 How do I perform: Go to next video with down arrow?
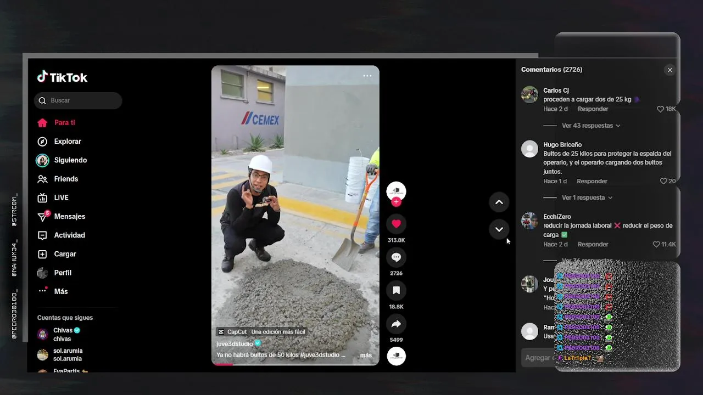[499, 229]
